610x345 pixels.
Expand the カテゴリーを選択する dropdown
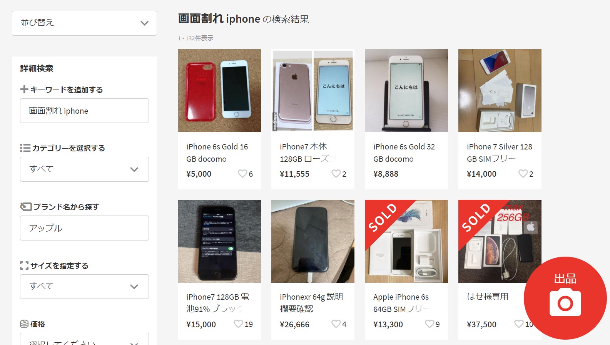(x=84, y=169)
